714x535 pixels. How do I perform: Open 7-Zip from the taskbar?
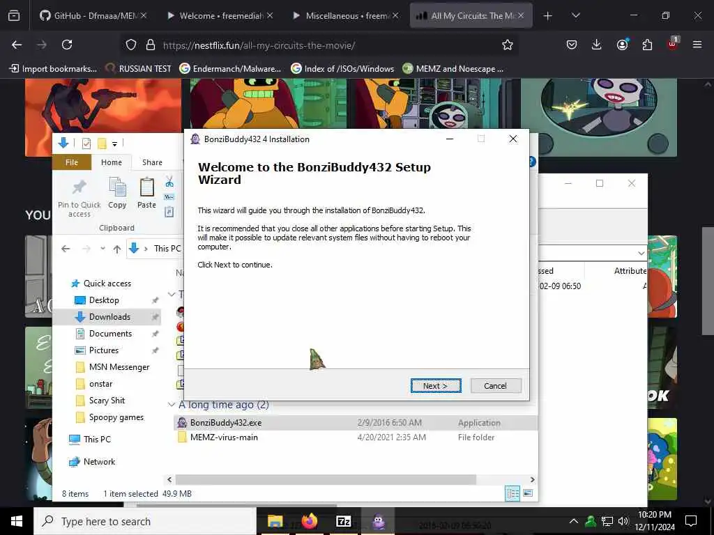343,521
